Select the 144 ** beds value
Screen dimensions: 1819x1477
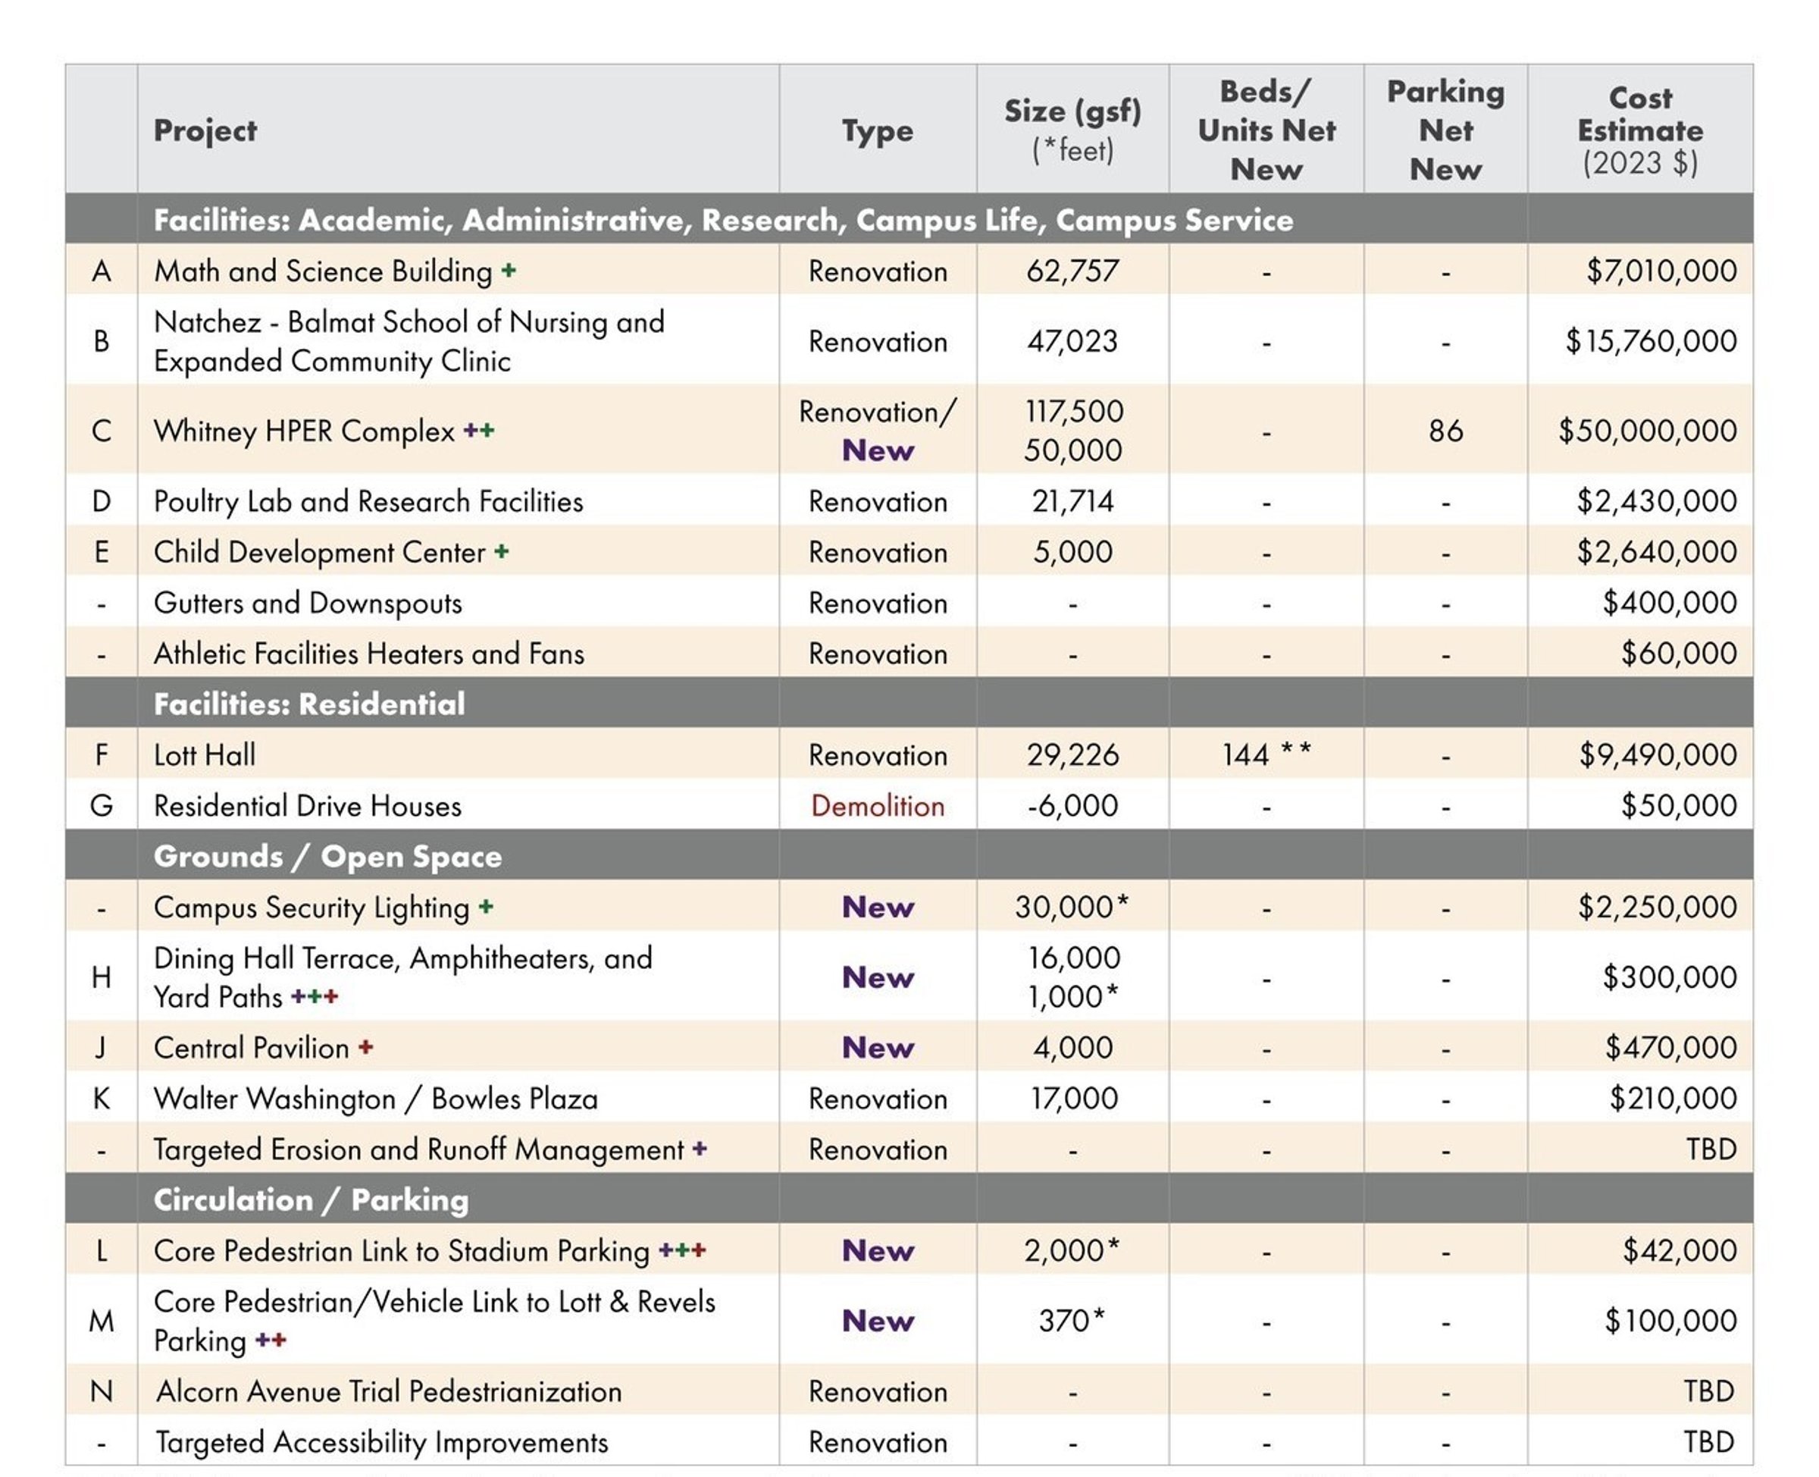(1266, 754)
